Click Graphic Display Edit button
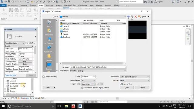The image size is (194, 109). pos(25,64)
